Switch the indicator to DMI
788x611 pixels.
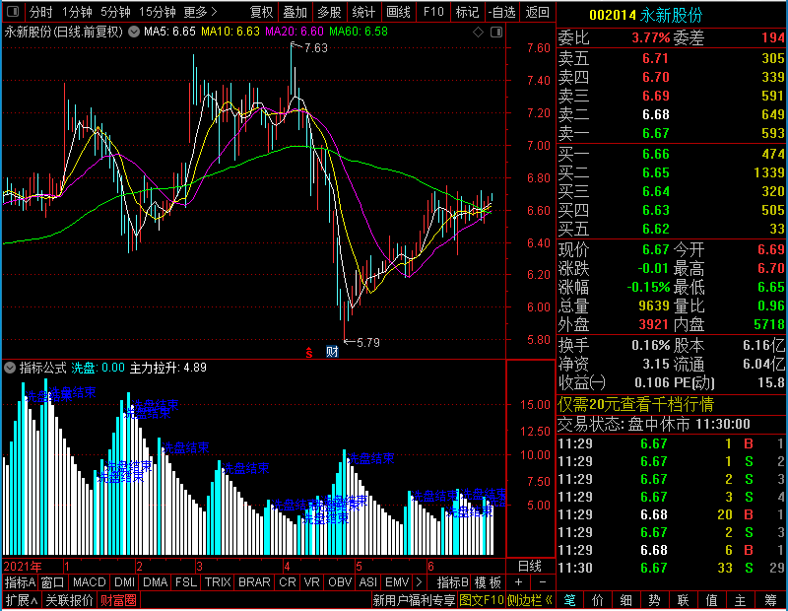pos(124,582)
